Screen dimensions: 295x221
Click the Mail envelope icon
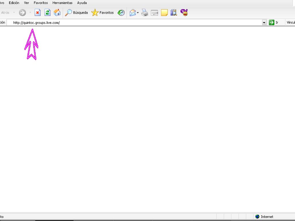tap(133, 13)
